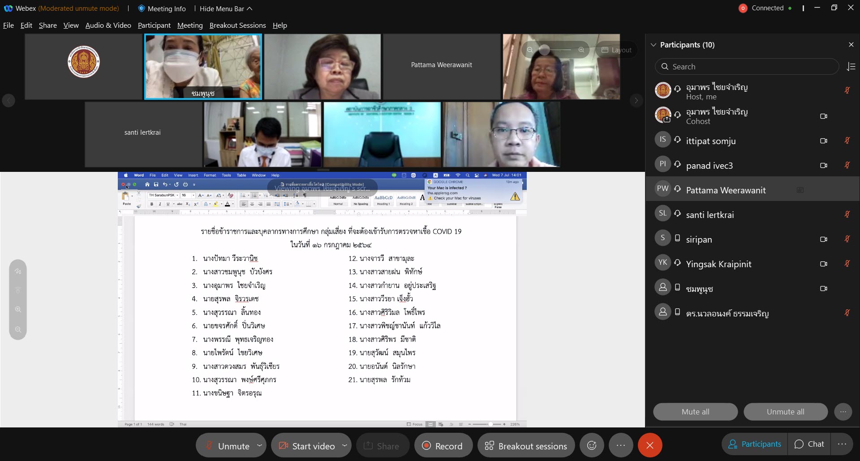Open audio options arrow beside Unmute
This screenshot has height=461, width=860.
260,445
